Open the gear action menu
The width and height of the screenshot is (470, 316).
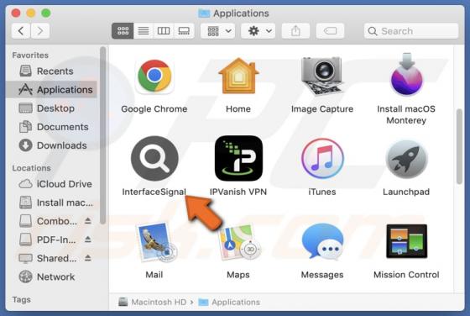click(x=258, y=31)
